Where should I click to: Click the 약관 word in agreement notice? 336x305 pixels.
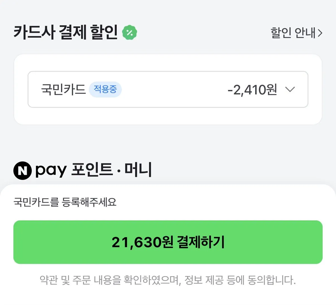48,280
